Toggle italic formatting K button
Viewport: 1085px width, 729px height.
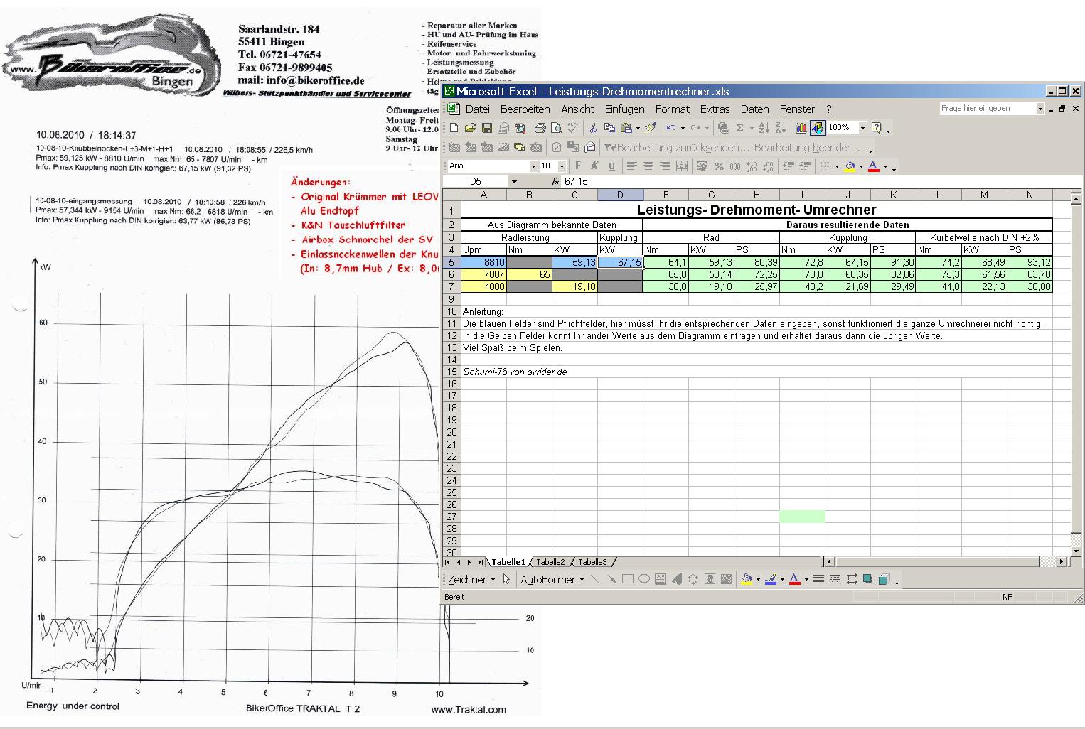[x=594, y=166]
